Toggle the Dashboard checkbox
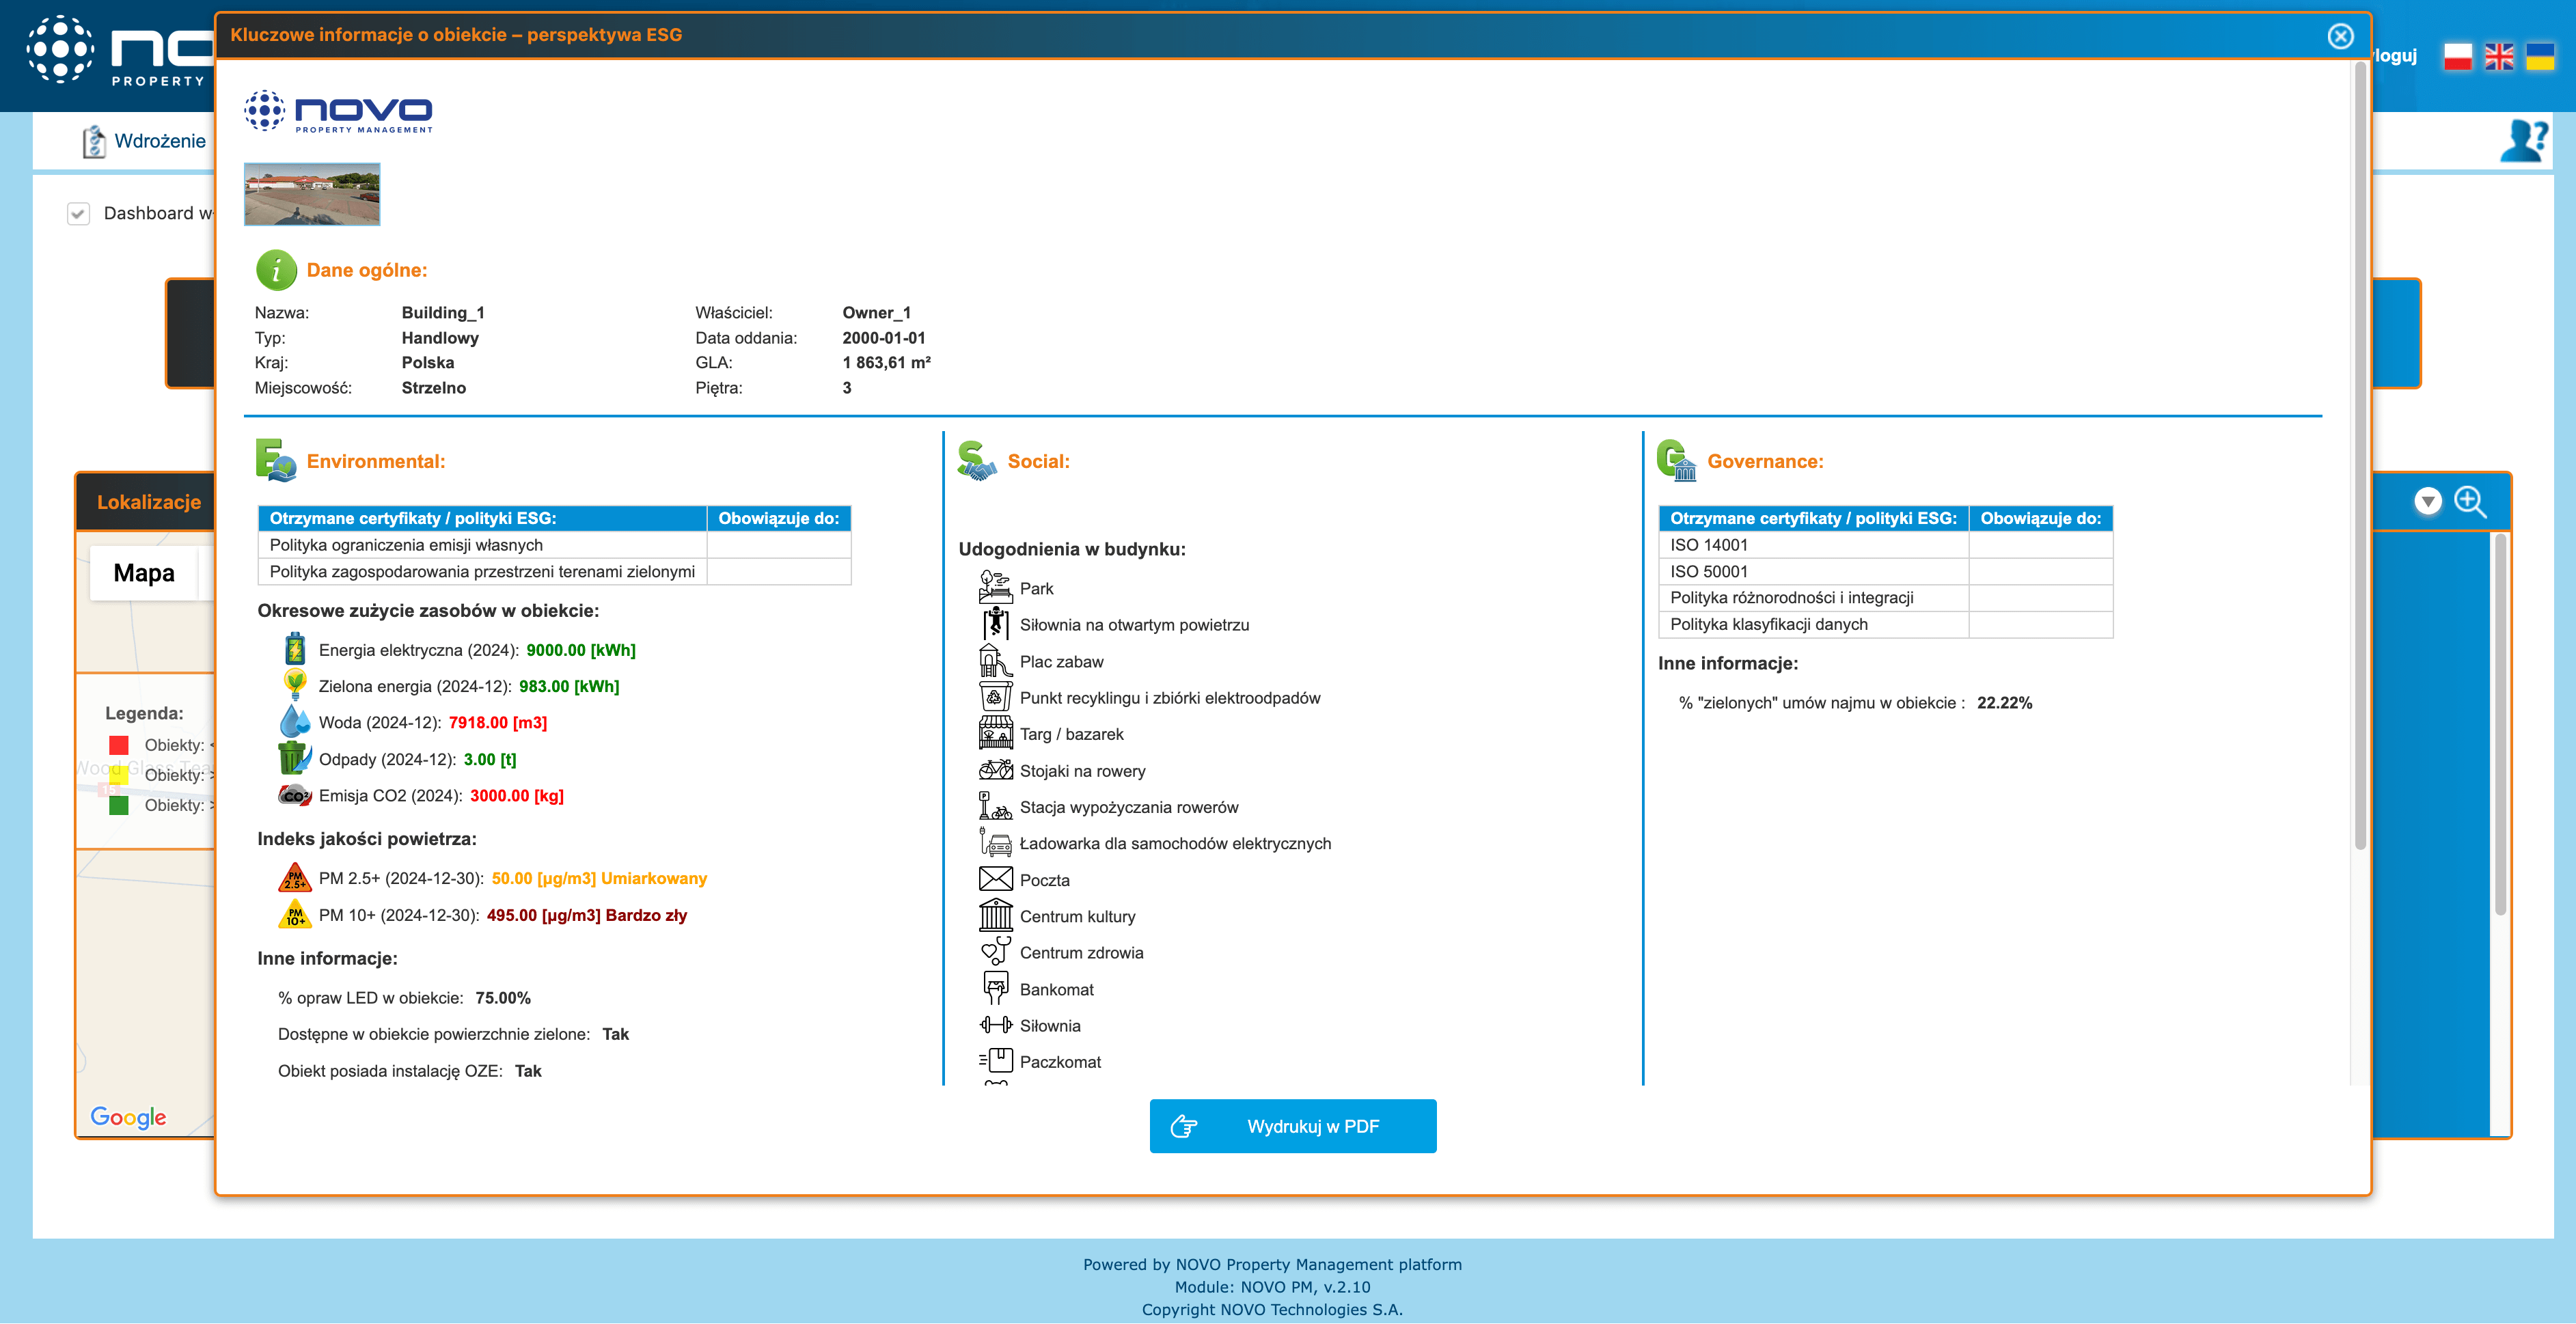2576x1324 pixels. pyautogui.click(x=79, y=213)
